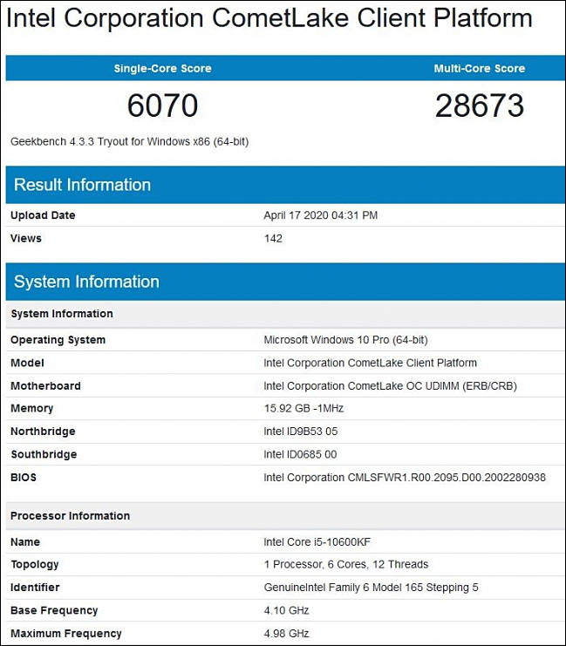Select the 'Maximum Frequency' row label

coord(66,633)
